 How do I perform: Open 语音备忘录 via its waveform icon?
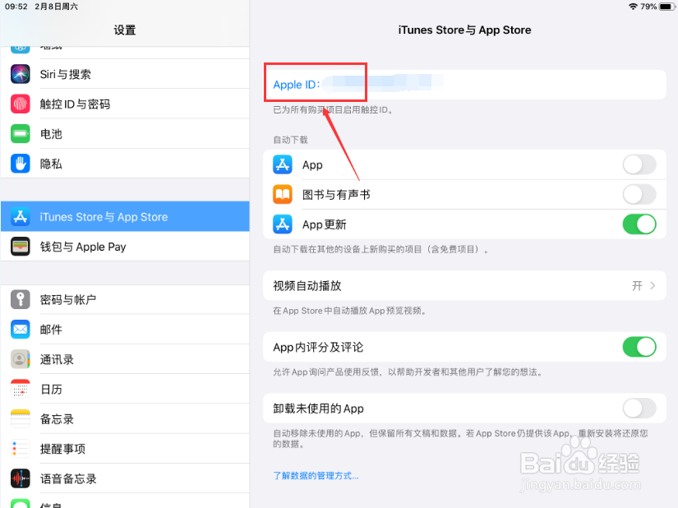pos(18,478)
